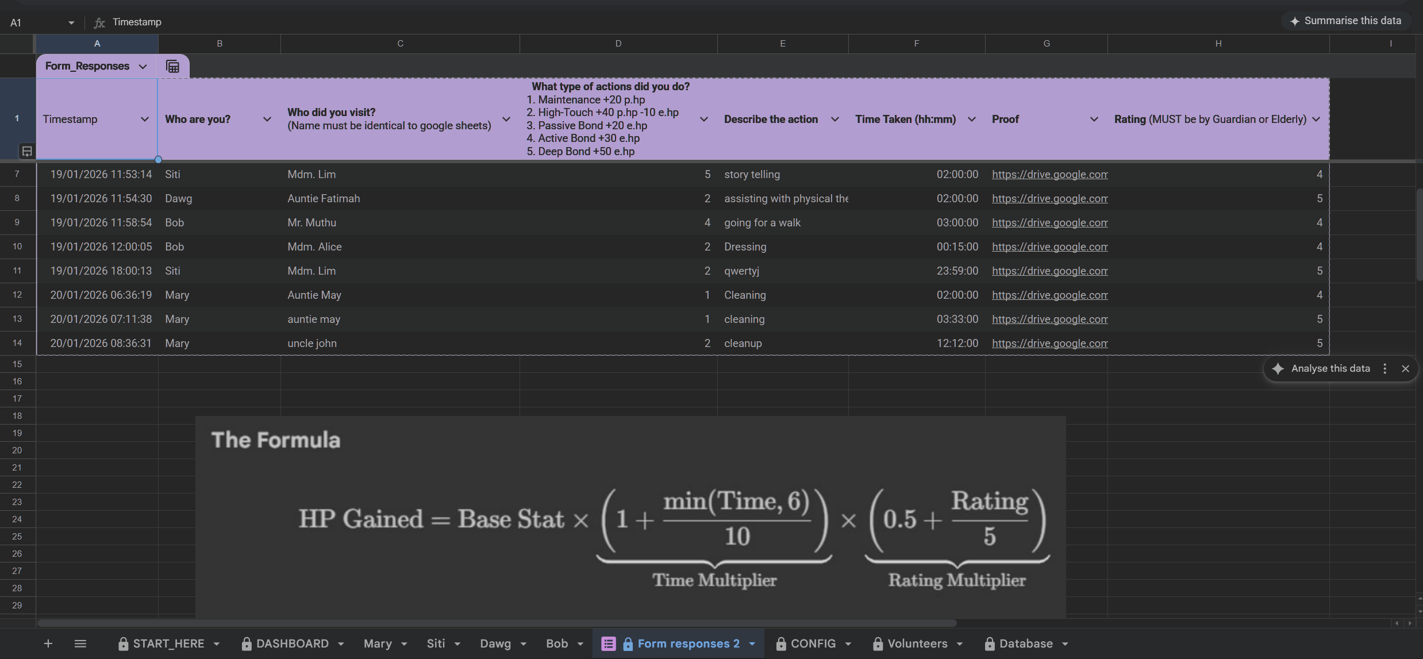Open the Name Box dropdown arrow
The width and height of the screenshot is (1423, 659).
(71, 22)
